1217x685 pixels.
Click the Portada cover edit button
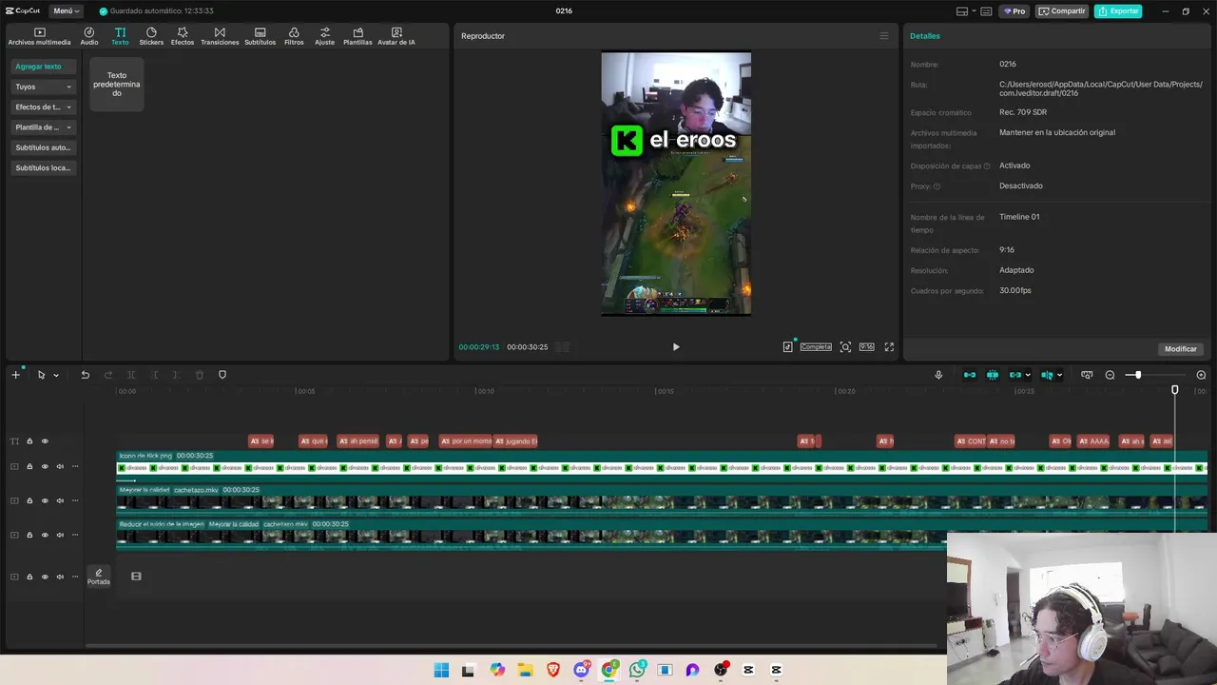(99, 577)
